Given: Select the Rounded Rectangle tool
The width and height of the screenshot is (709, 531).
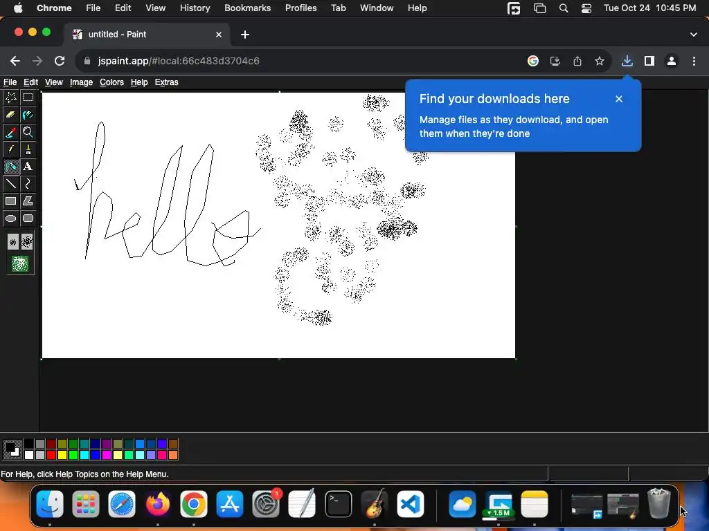Looking at the screenshot, I should point(28,218).
